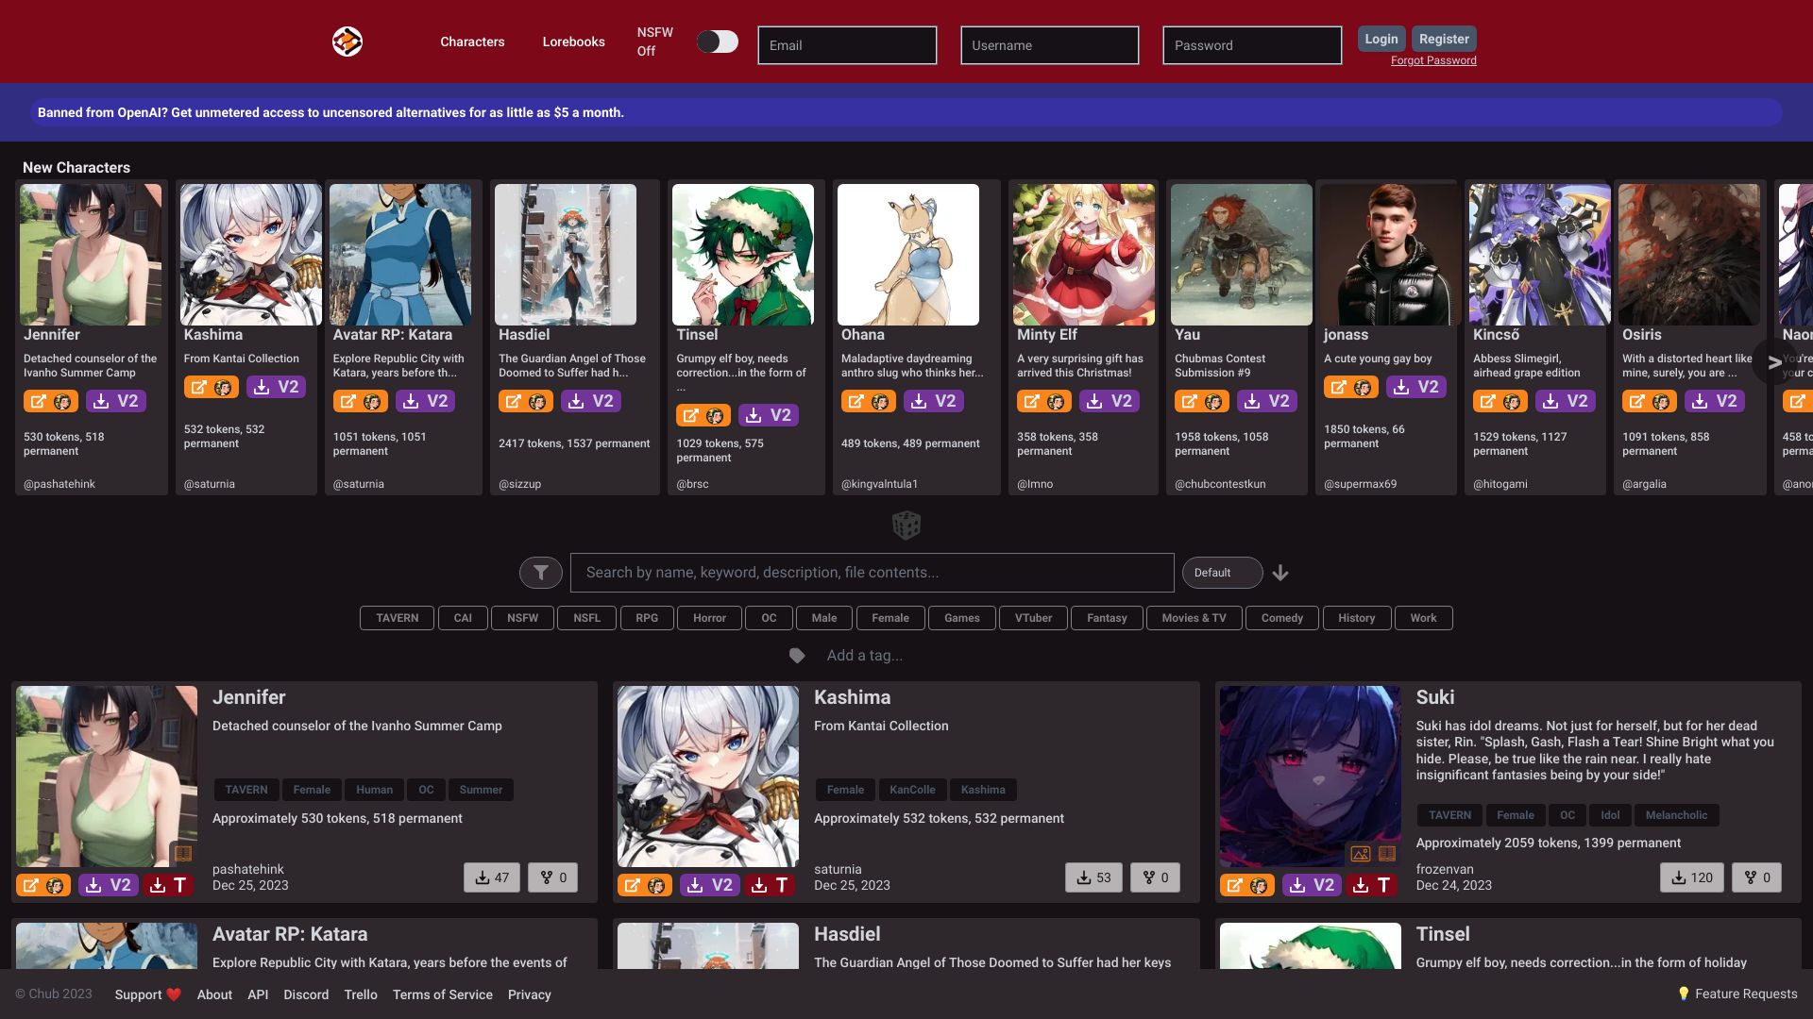The height and width of the screenshot is (1019, 1813).
Task: Click the image gallery icon on Suki's card
Action: coord(1360,855)
